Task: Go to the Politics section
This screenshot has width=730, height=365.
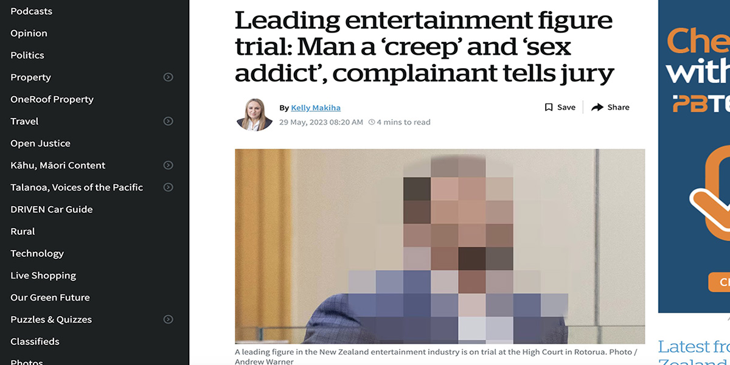Action: (27, 55)
